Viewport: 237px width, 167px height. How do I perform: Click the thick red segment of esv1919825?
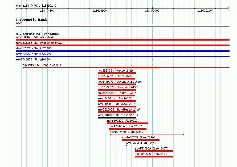pyautogui.click(x=133, y=68)
